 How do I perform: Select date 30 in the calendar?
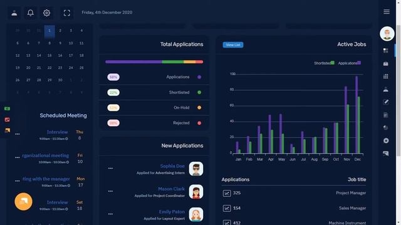point(60,80)
